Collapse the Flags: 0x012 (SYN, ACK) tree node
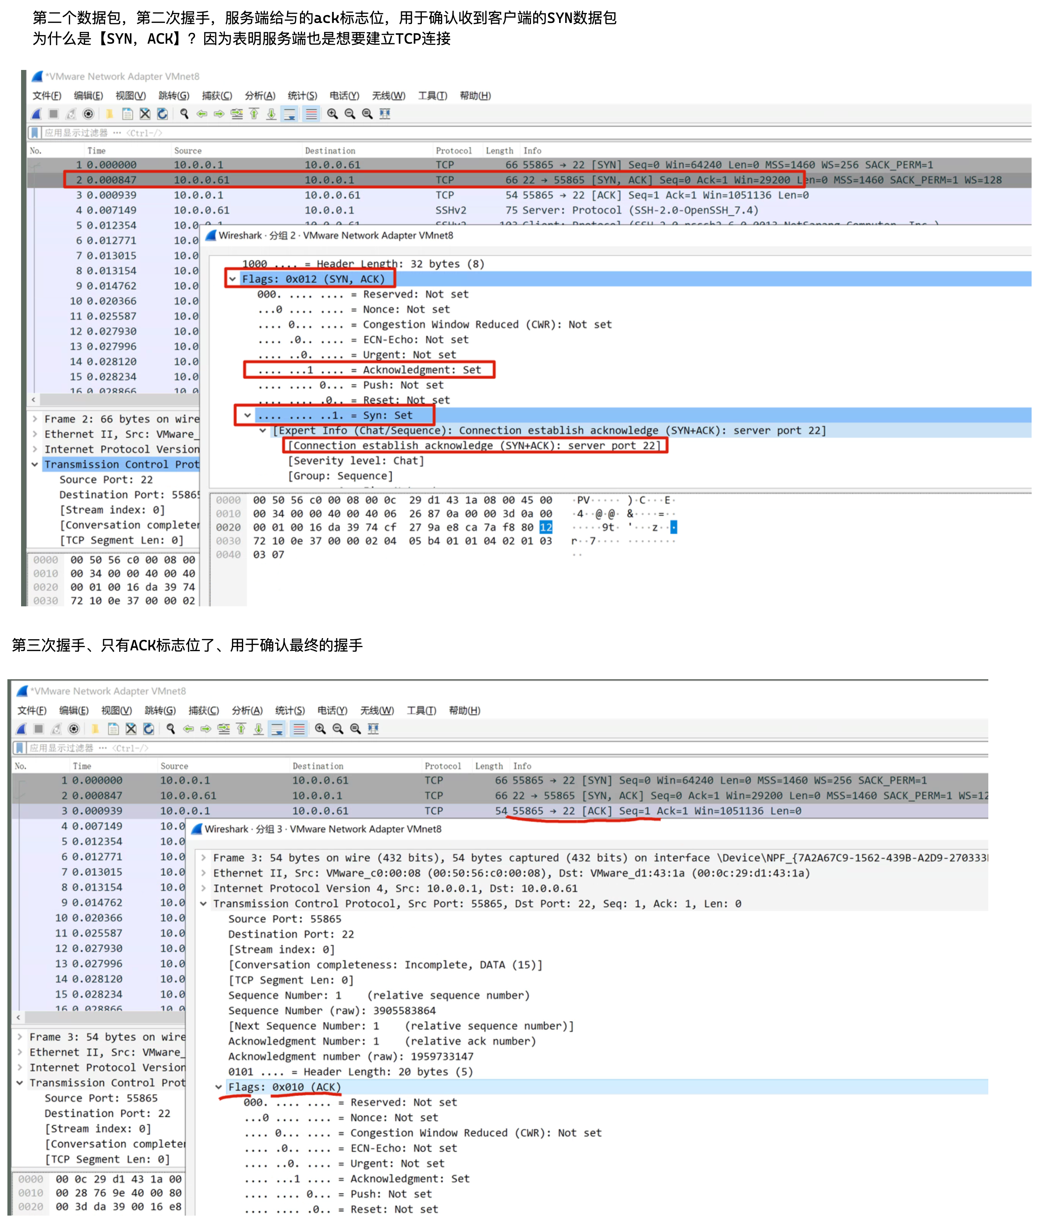Image resolution: width=1039 pixels, height=1223 pixels. click(x=233, y=279)
